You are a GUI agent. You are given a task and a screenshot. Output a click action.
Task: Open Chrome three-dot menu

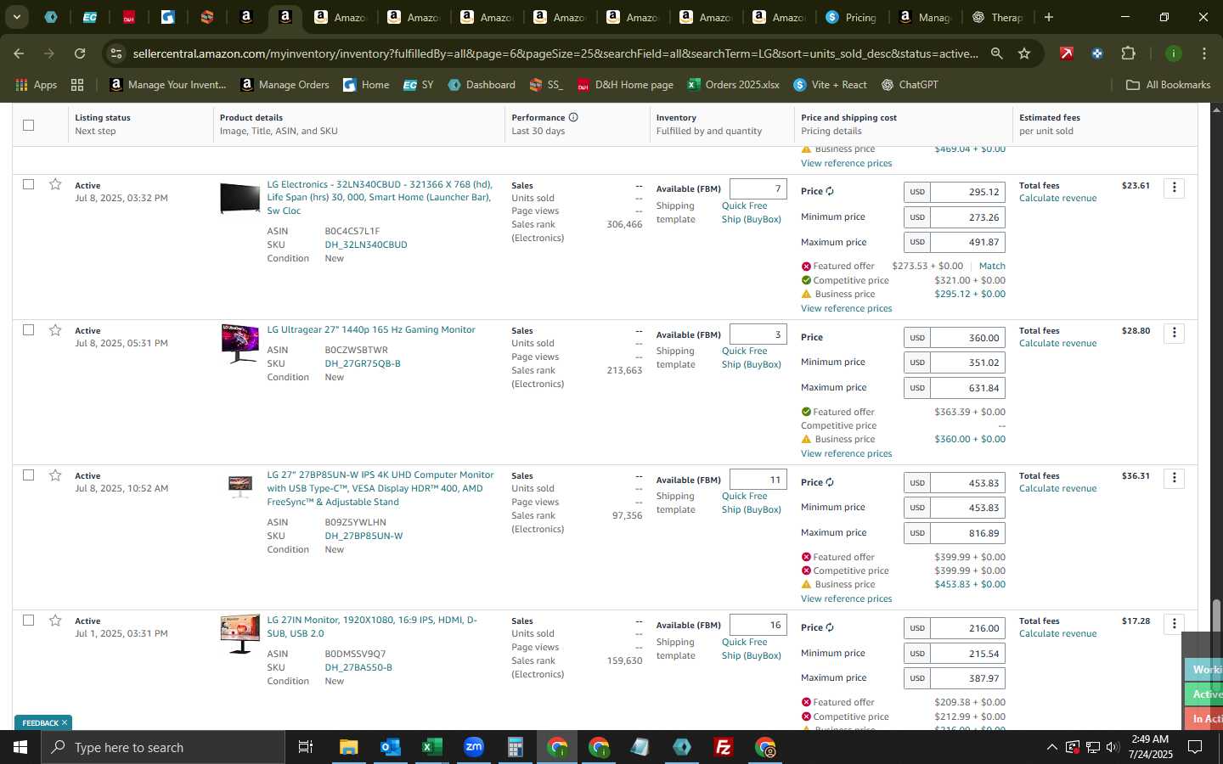pos(1203,53)
